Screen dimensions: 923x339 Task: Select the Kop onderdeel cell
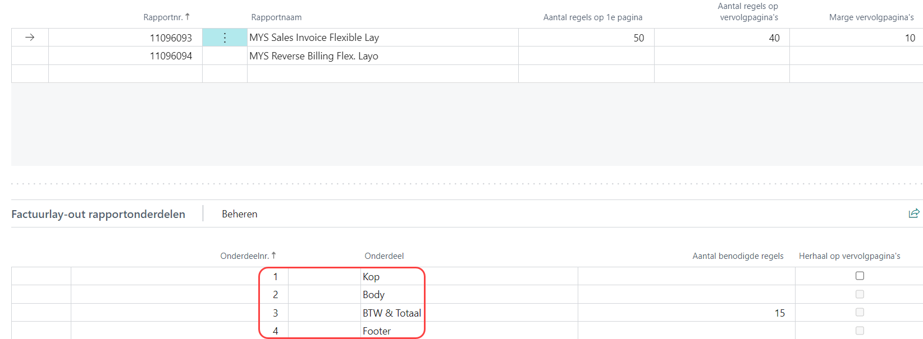371,277
